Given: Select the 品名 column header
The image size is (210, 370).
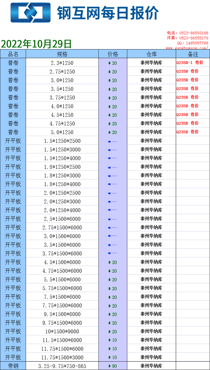Looking at the screenshot, I should pyautogui.click(x=13, y=54).
